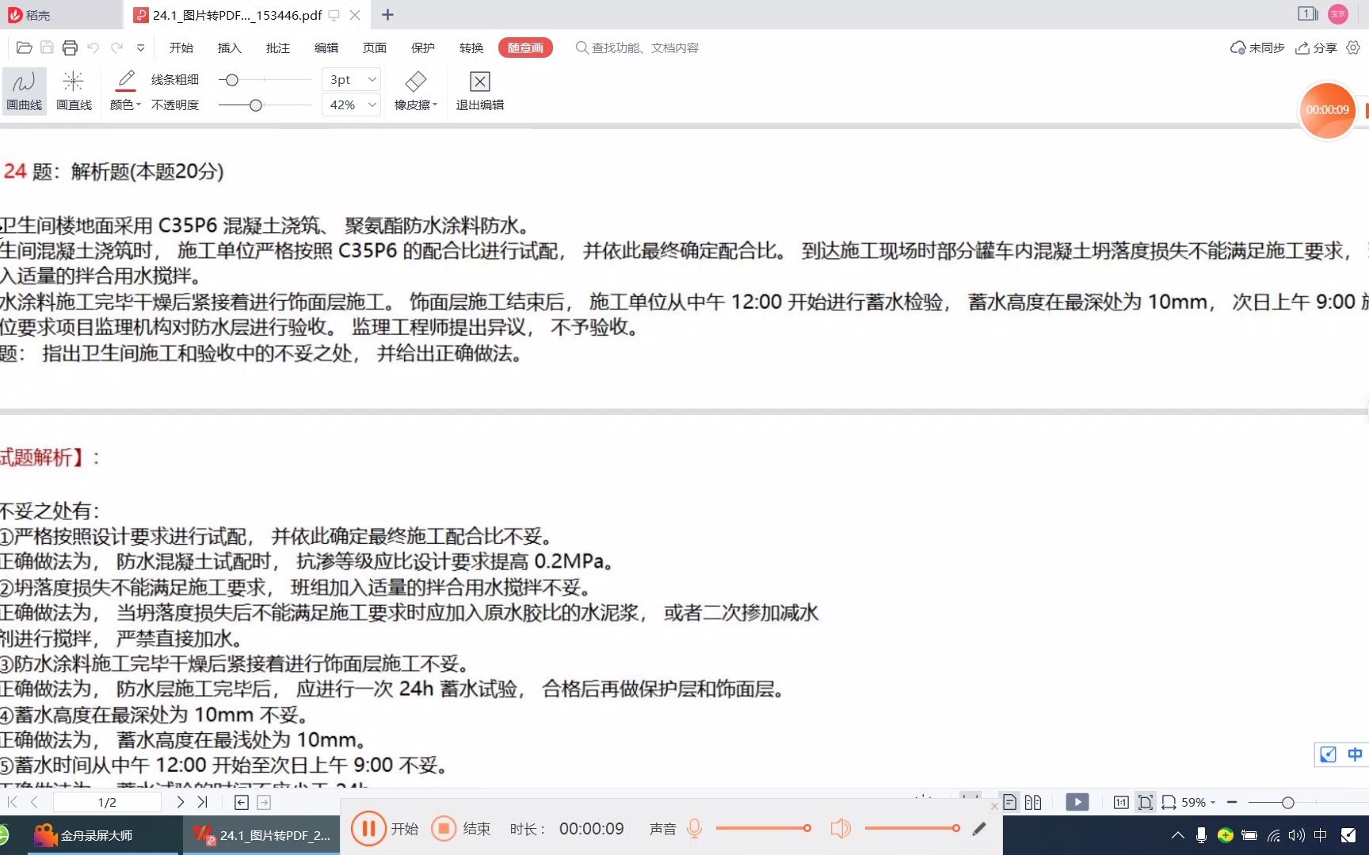Toggle the recorder speaker sound
This screenshot has width=1369, height=855.
[x=841, y=829]
